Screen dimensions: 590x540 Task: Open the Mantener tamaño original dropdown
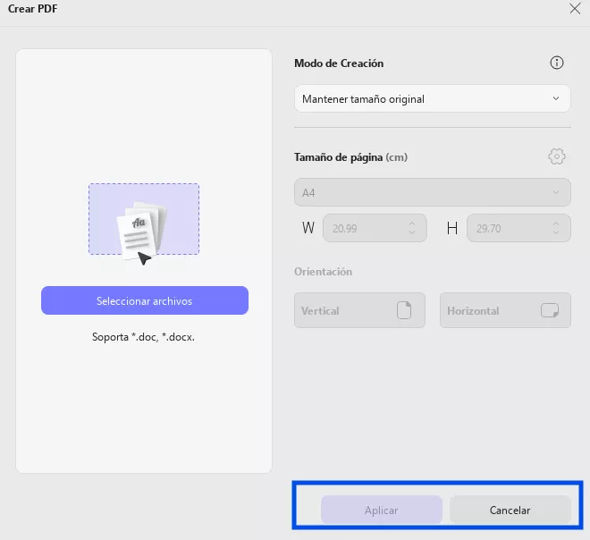[x=432, y=98]
